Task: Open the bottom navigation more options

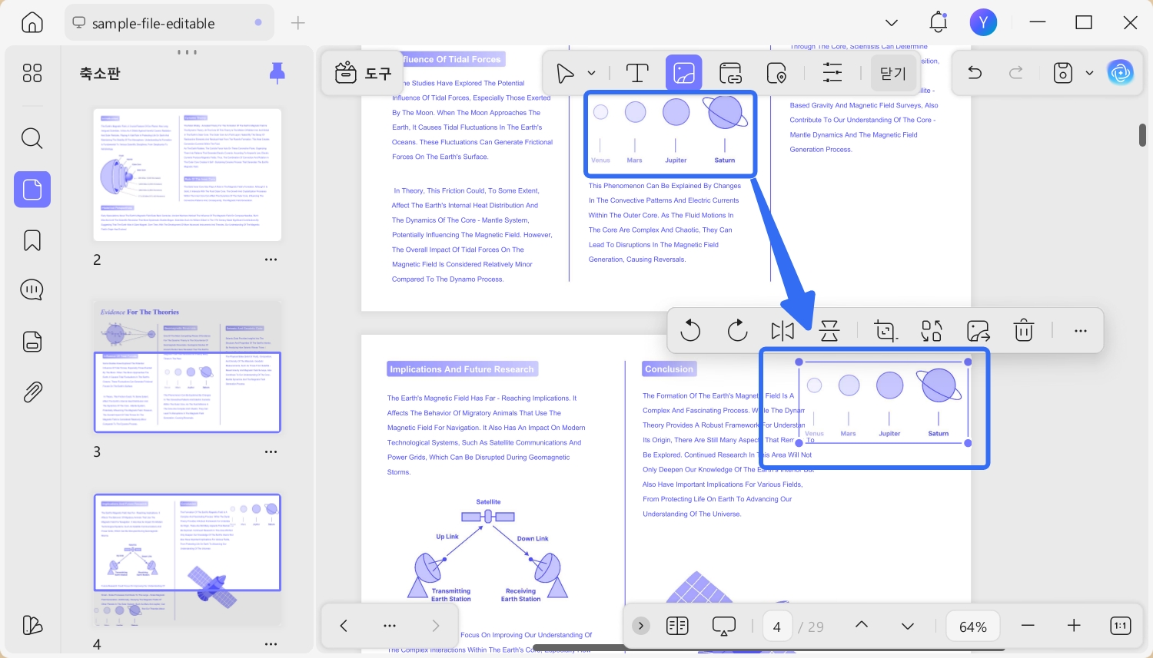Action: tap(390, 626)
